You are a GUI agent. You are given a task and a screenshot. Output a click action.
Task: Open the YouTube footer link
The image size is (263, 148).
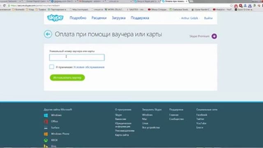coord(201,123)
